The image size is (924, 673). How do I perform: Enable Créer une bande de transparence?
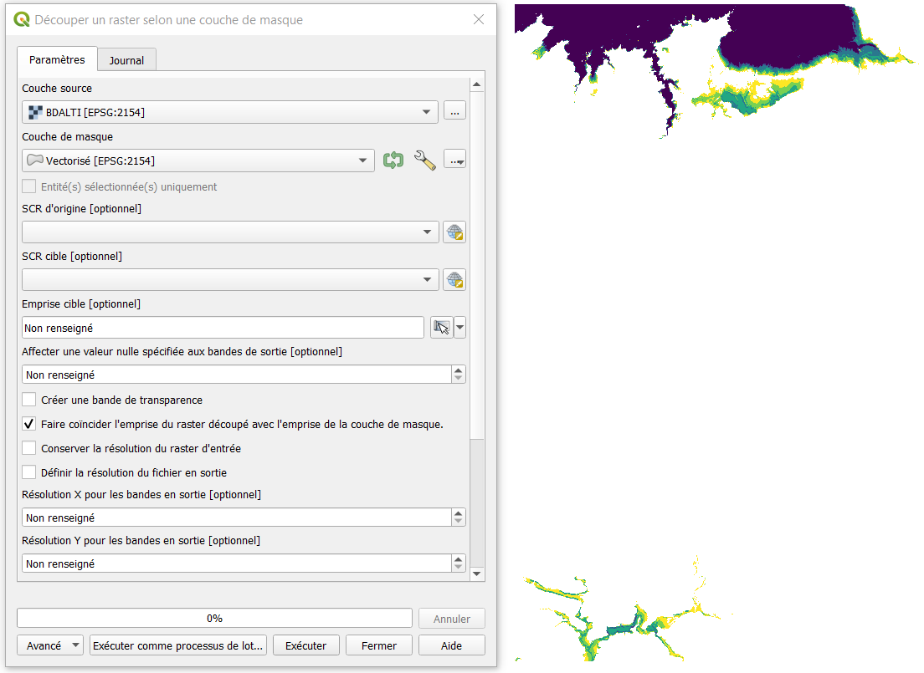(x=29, y=400)
